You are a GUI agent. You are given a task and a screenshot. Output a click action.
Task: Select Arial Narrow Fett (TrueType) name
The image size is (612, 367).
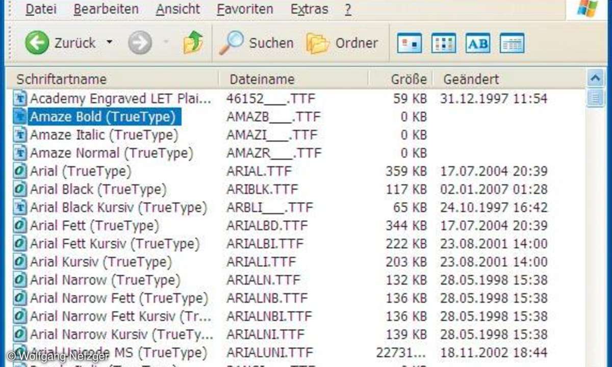click(119, 298)
